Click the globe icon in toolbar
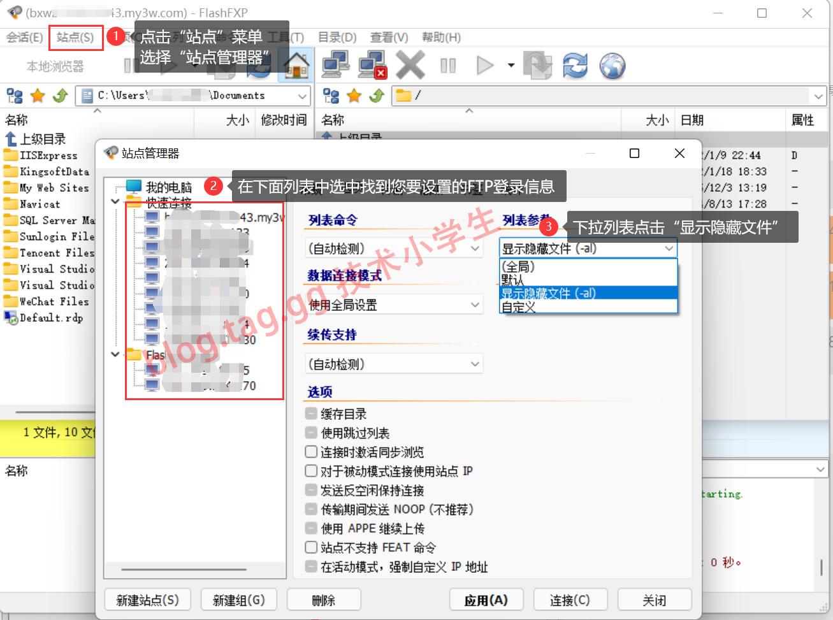The image size is (833, 620). coord(612,65)
